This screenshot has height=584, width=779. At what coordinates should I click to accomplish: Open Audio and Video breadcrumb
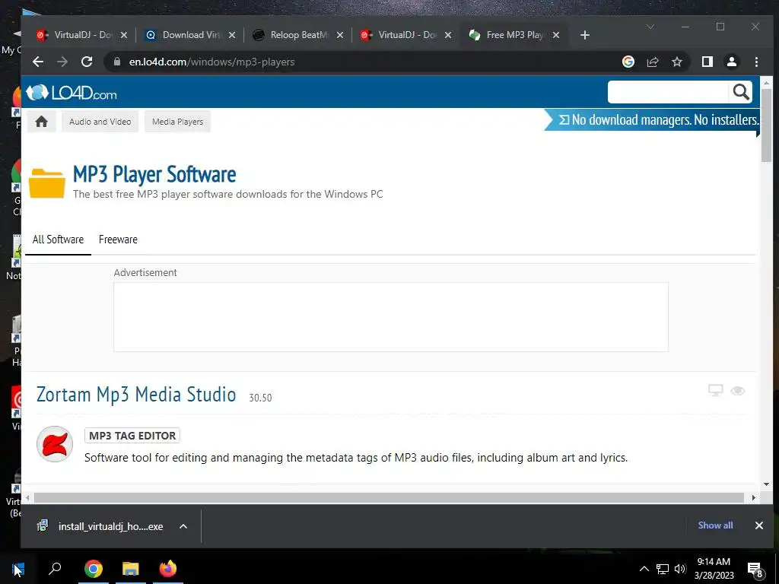point(100,122)
